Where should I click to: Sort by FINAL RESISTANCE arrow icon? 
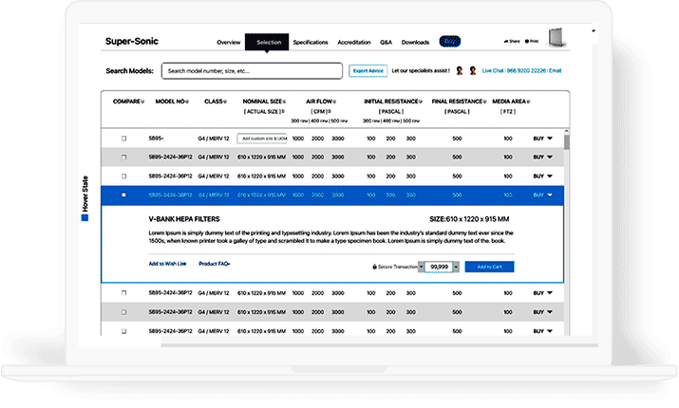pyautogui.click(x=485, y=102)
